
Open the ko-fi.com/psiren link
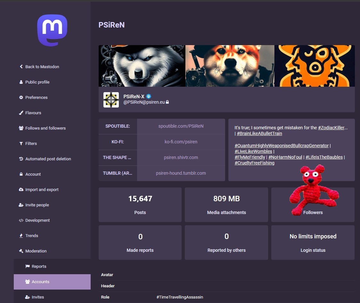181,142
